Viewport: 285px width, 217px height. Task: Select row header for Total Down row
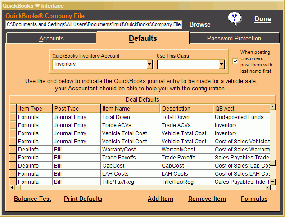pyautogui.click(x=13, y=117)
